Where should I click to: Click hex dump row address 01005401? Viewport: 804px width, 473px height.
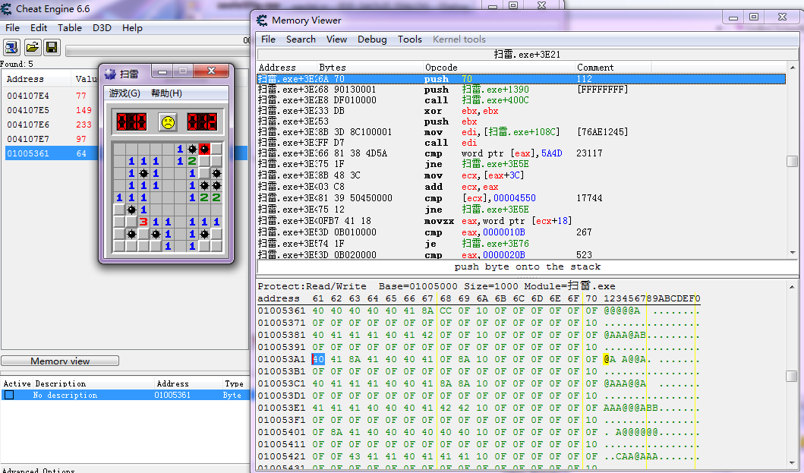pyautogui.click(x=281, y=432)
